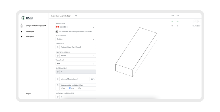Open All Projects from sidebar
The width and height of the screenshot is (220, 112).
click(30, 36)
